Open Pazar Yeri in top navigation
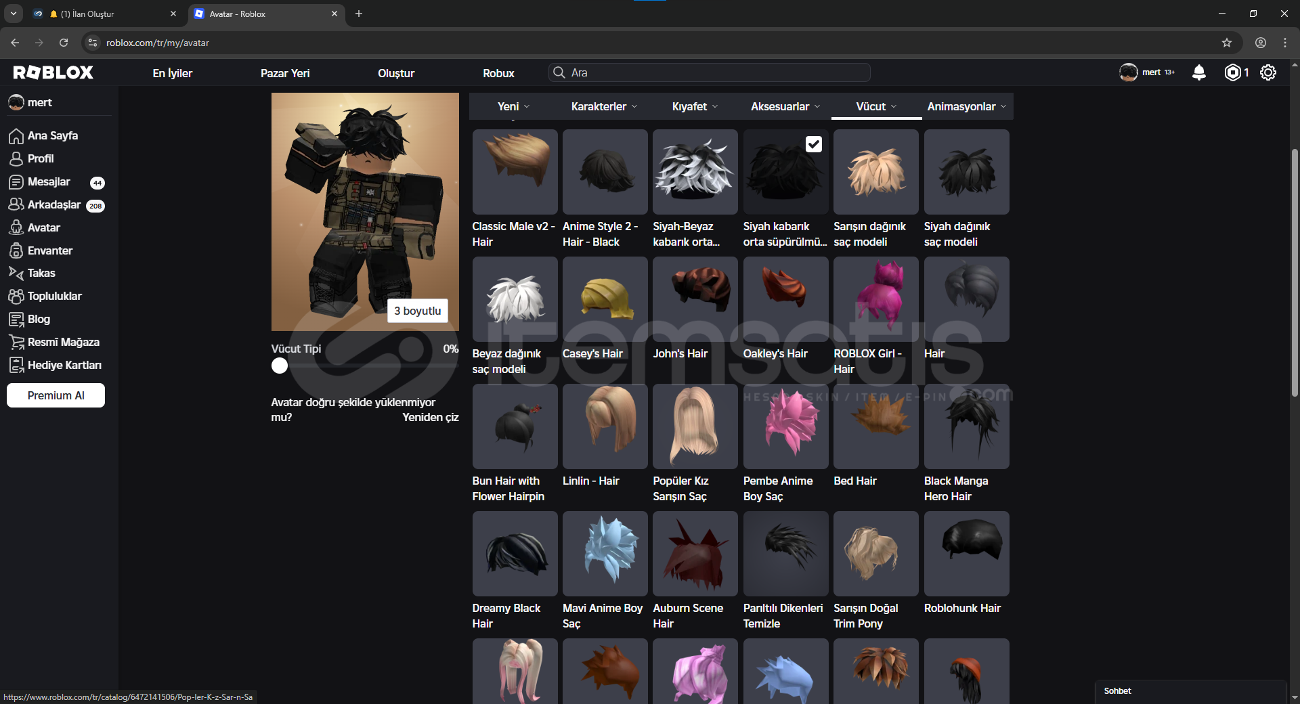Viewport: 1300px width, 704px height. 285,73
